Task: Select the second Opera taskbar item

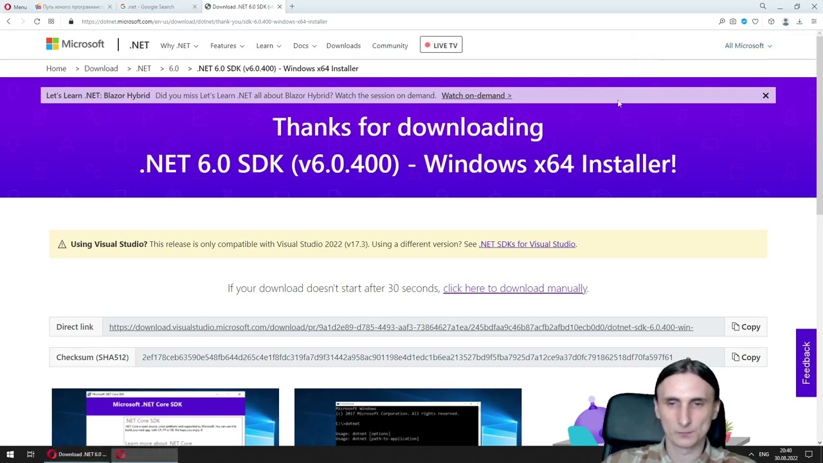Action: coord(145,455)
